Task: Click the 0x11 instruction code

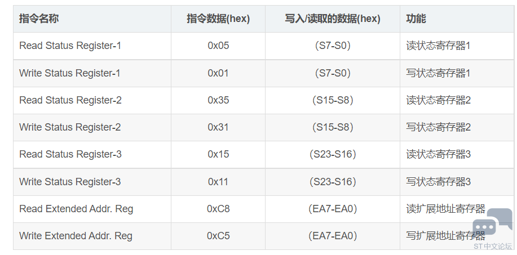Action: [218, 182]
